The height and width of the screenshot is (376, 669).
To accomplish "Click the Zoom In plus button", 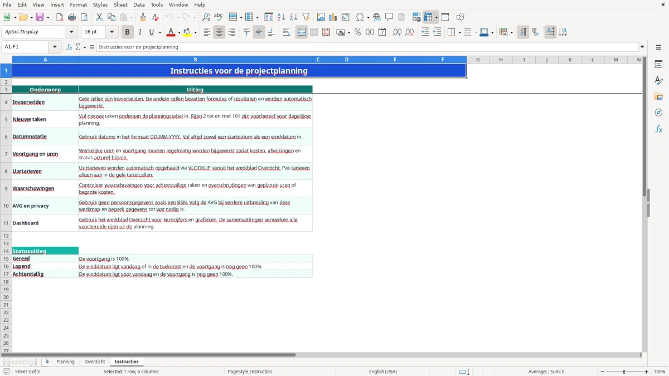I will [647, 372].
